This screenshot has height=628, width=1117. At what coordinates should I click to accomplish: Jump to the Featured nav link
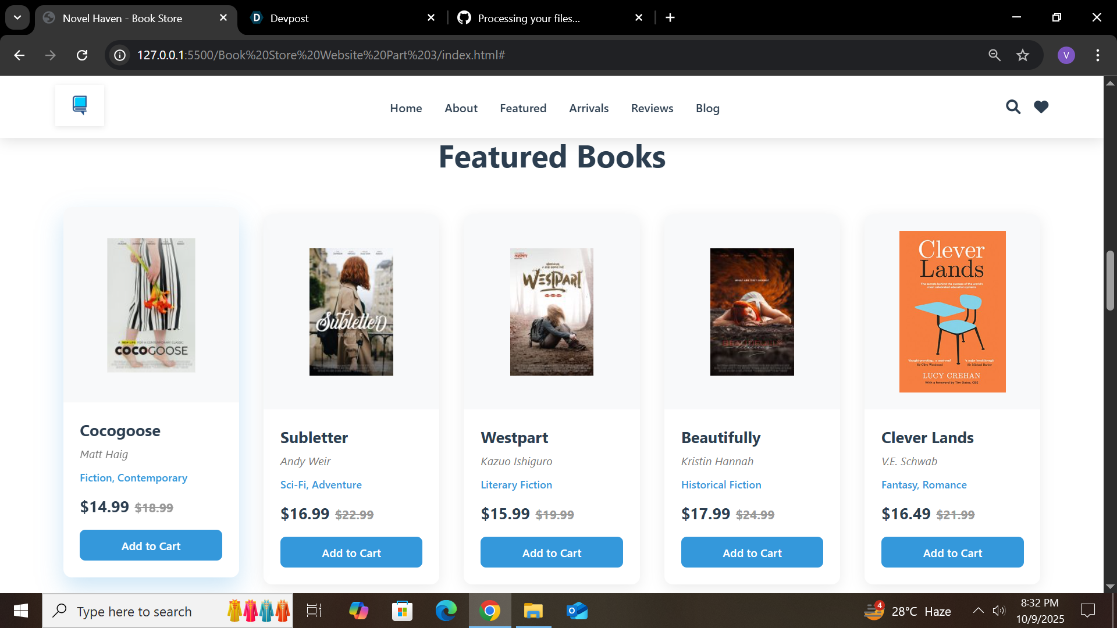(523, 108)
